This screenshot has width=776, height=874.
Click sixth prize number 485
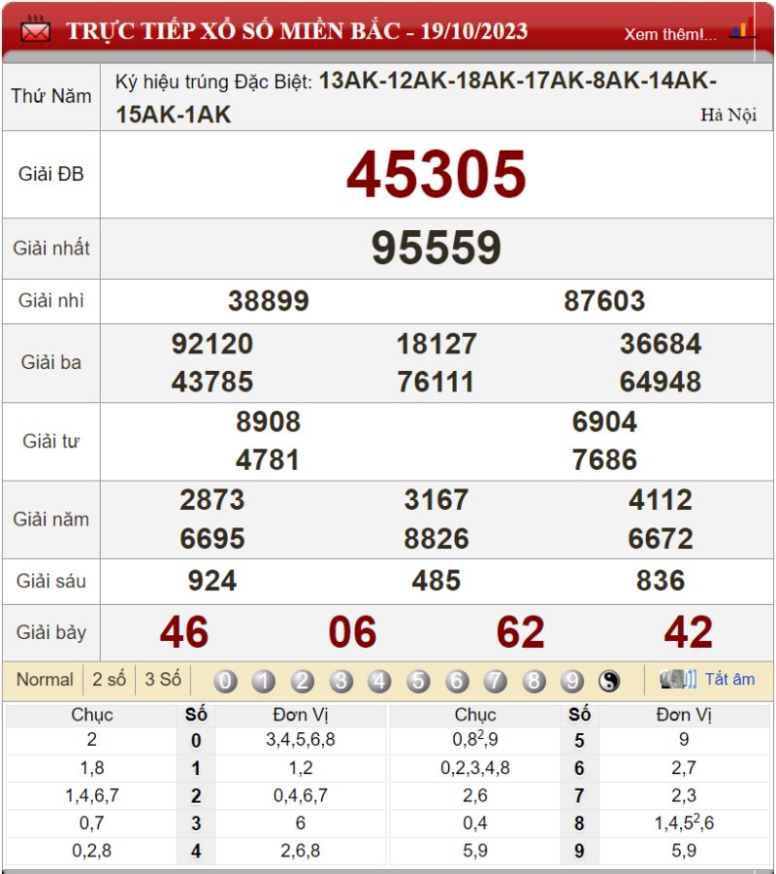pyautogui.click(x=436, y=581)
